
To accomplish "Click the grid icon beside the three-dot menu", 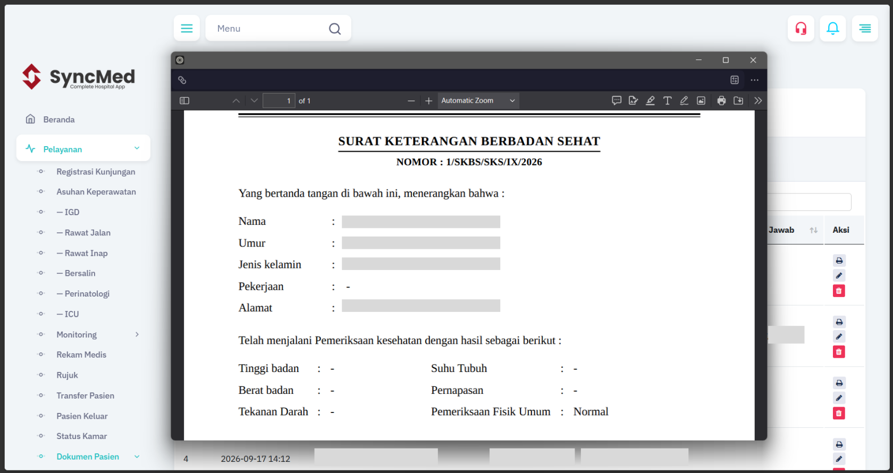I will [735, 80].
